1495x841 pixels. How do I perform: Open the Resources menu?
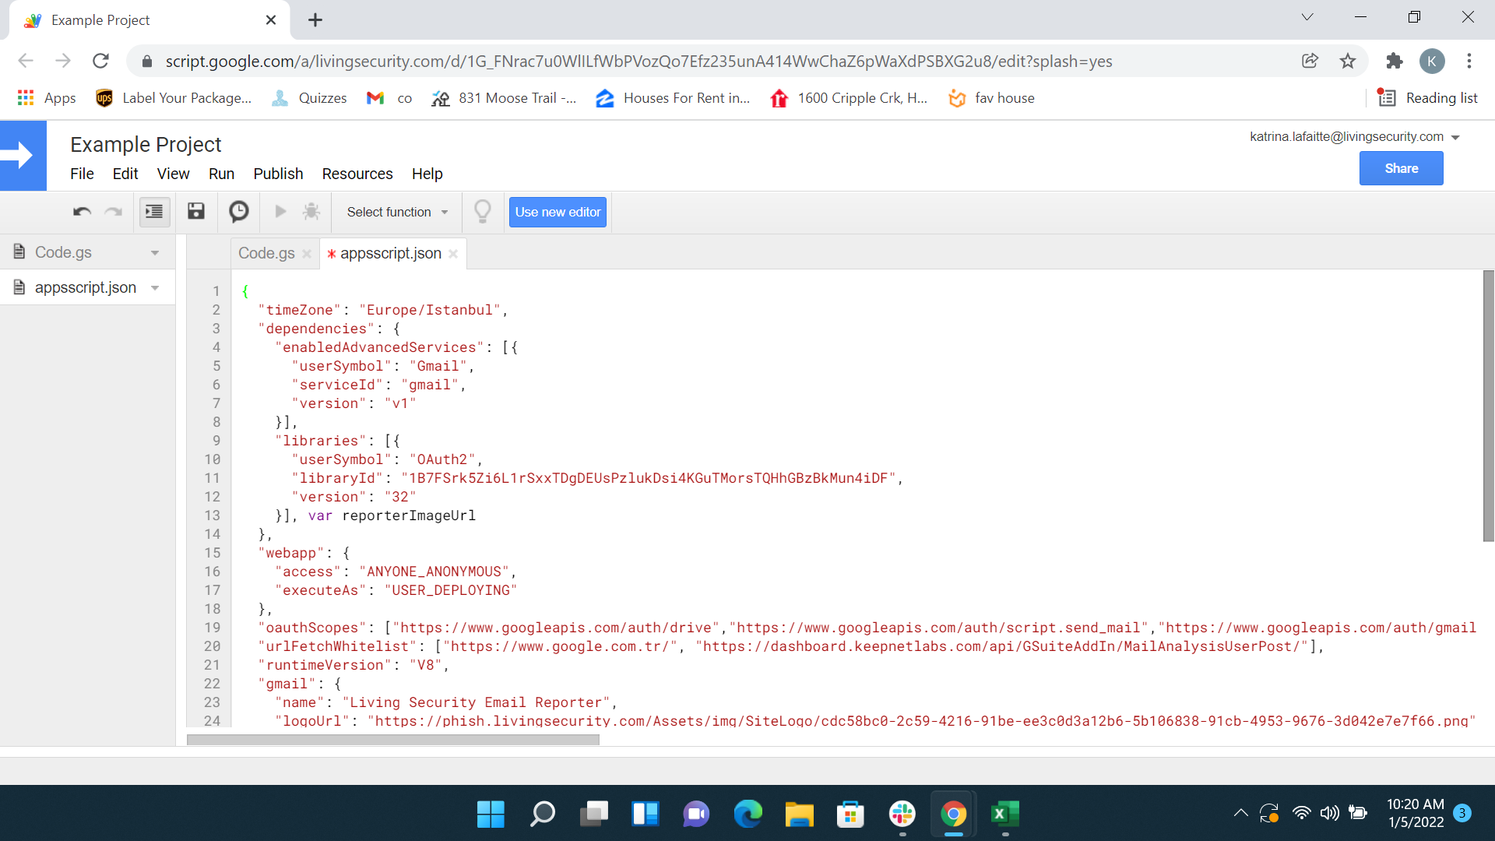pyautogui.click(x=357, y=174)
